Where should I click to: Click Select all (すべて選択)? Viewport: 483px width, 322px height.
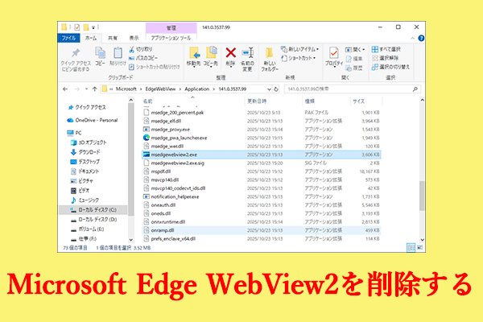(386, 49)
